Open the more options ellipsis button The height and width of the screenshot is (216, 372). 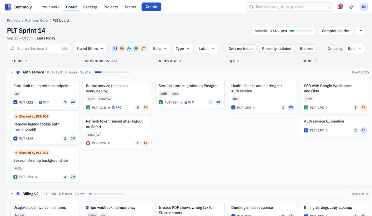click(360, 31)
